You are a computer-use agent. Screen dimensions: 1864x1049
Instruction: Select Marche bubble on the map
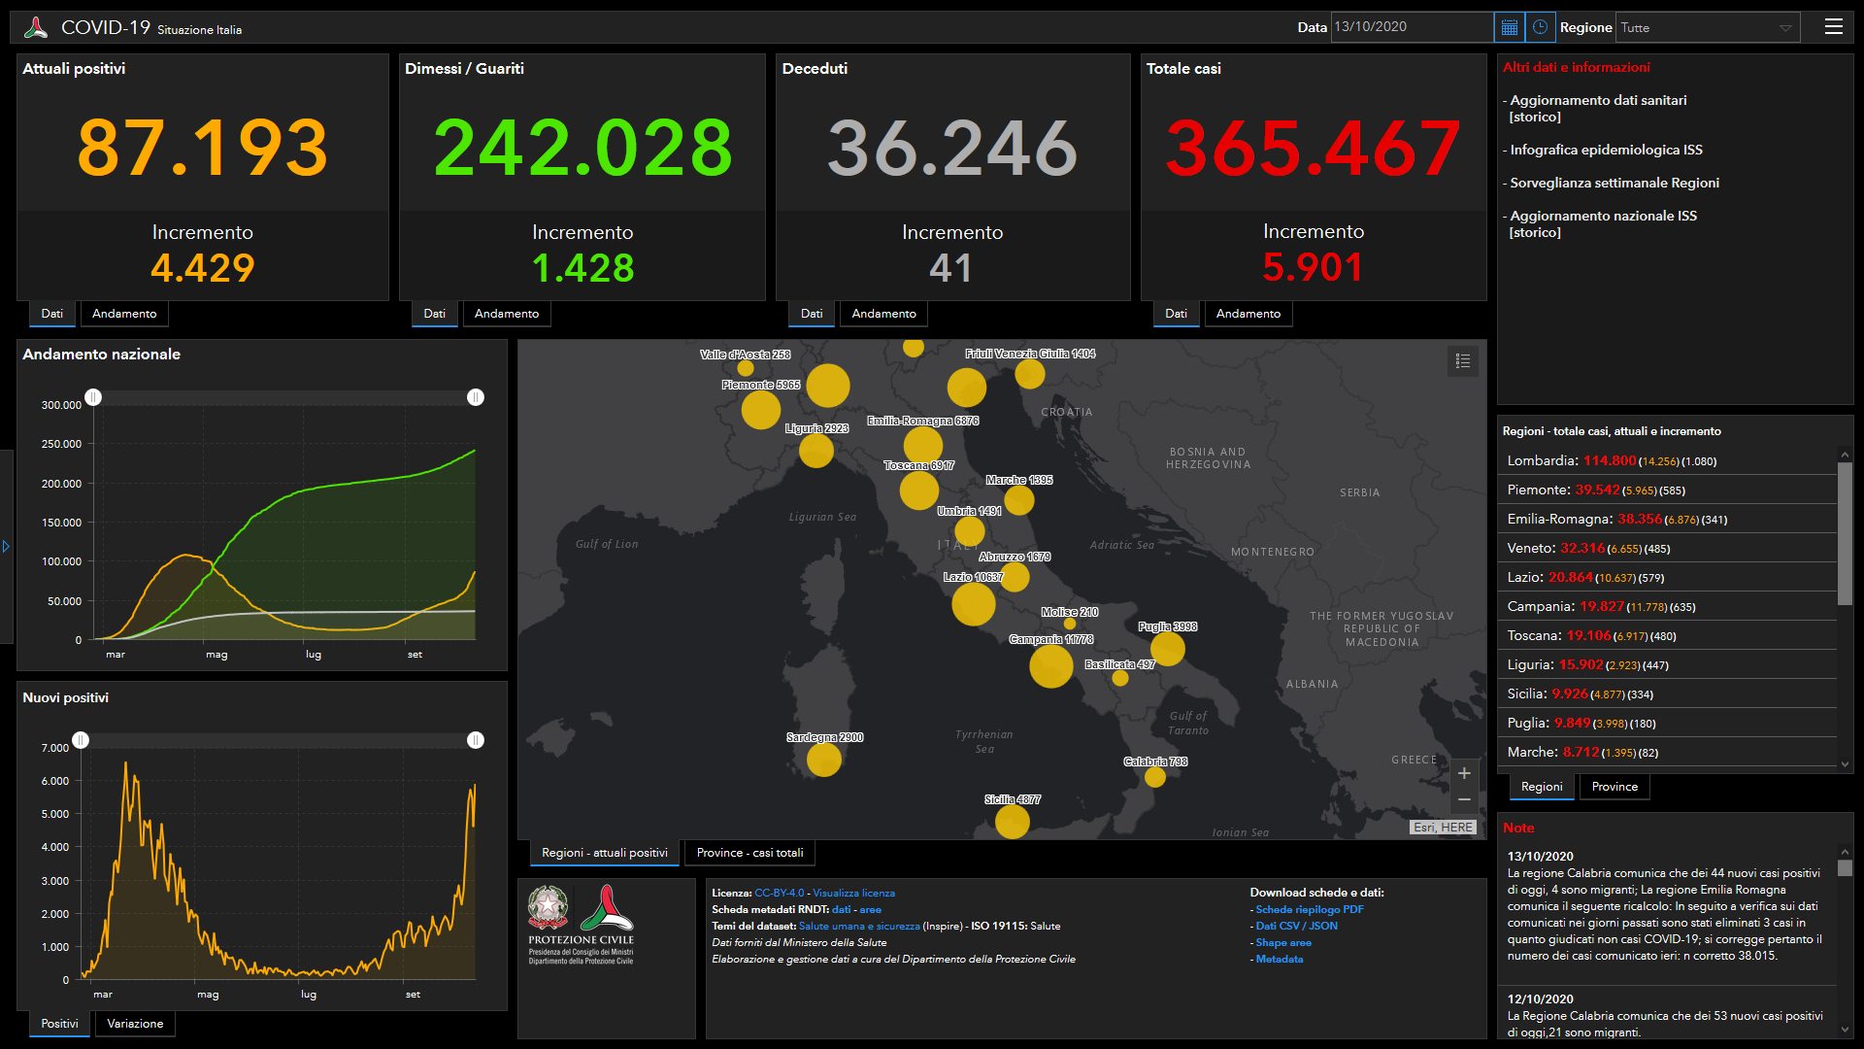[x=1019, y=500]
